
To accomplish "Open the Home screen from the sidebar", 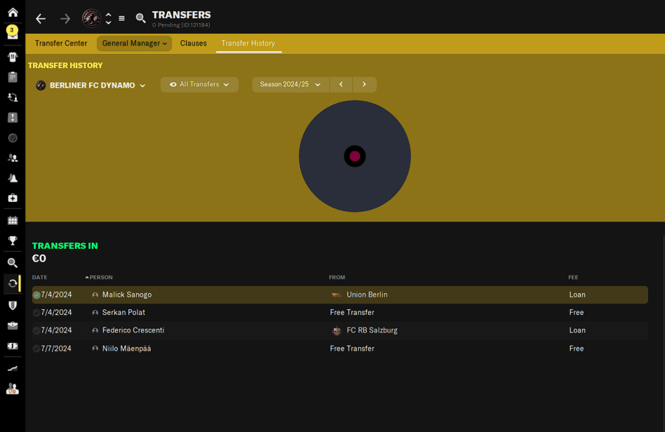I will pos(12,12).
